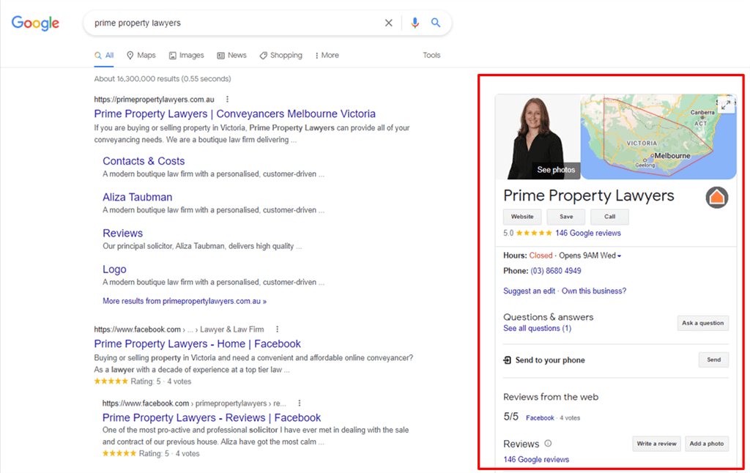Open the Contacts & Costs sitelink
Viewport: 750px width, 473px height.
(144, 161)
